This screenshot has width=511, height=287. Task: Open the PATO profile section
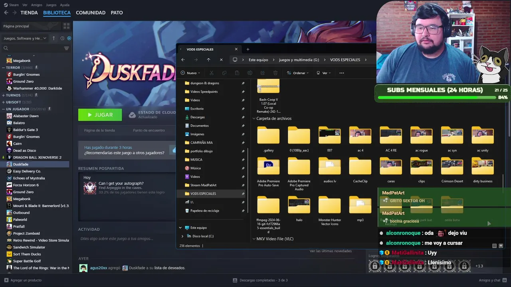point(117,13)
